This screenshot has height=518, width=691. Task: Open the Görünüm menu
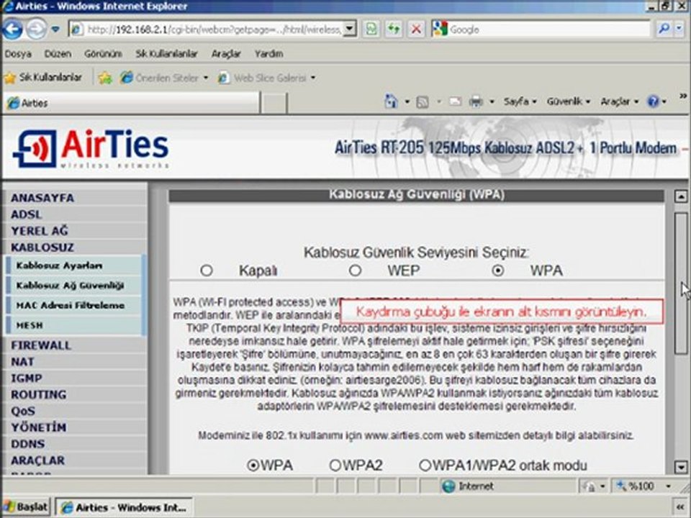pos(103,54)
